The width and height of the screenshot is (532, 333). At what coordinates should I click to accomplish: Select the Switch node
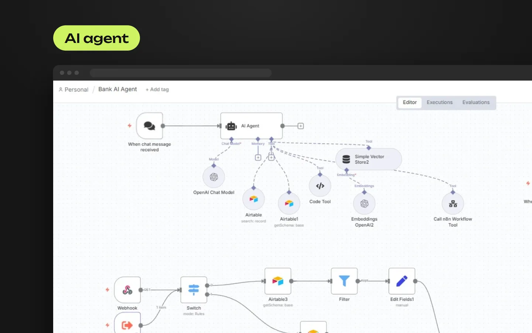pyautogui.click(x=194, y=290)
